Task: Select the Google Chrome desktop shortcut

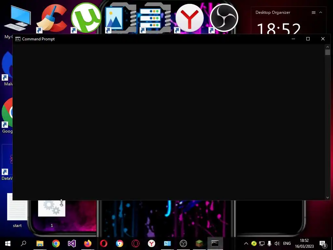Action: tap(7, 113)
